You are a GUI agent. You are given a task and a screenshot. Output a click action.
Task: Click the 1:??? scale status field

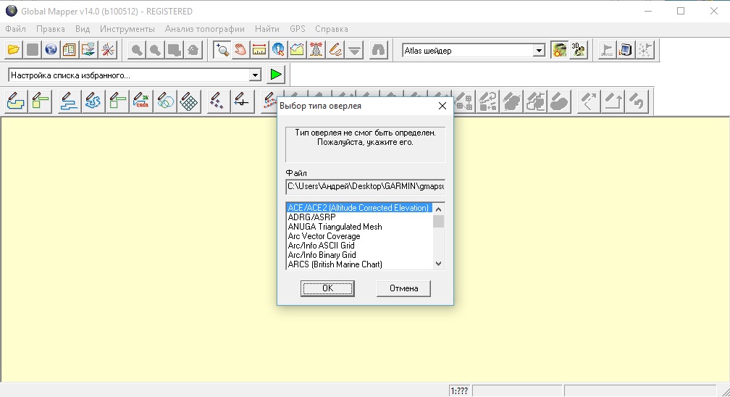(x=459, y=391)
